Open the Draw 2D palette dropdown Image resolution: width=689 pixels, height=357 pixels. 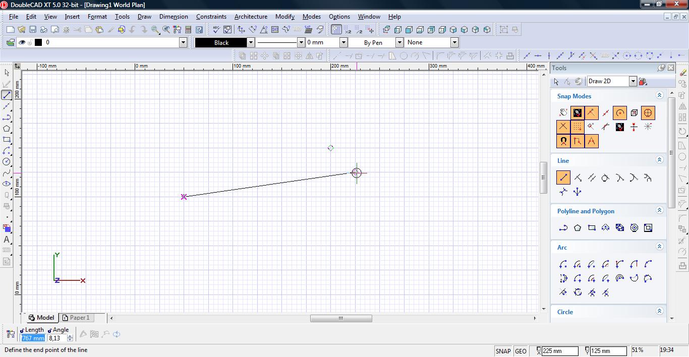coord(633,81)
